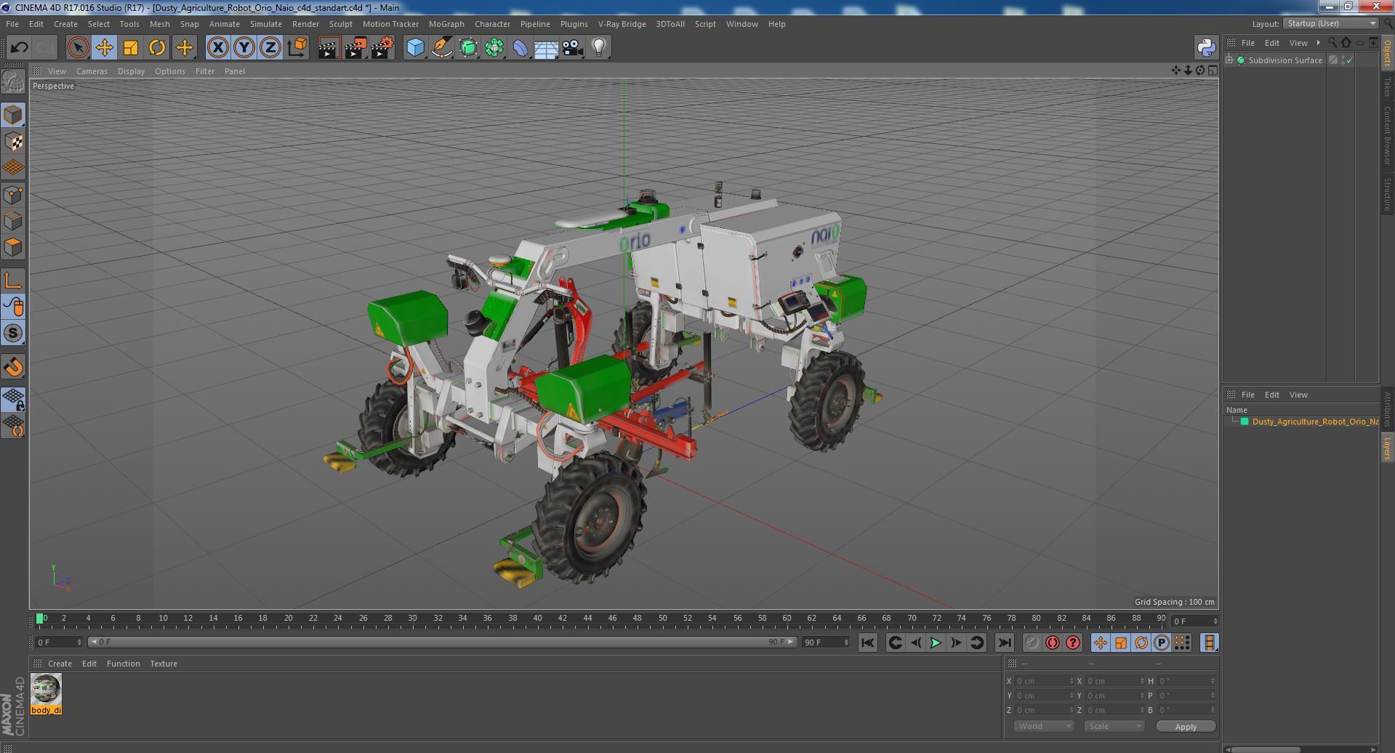Select the Live Selection tool
The image size is (1395, 753).
coord(78,48)
